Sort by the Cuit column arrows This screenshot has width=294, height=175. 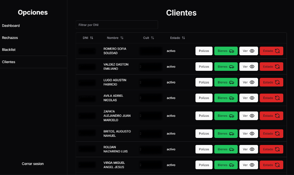(x=153, y=38)
